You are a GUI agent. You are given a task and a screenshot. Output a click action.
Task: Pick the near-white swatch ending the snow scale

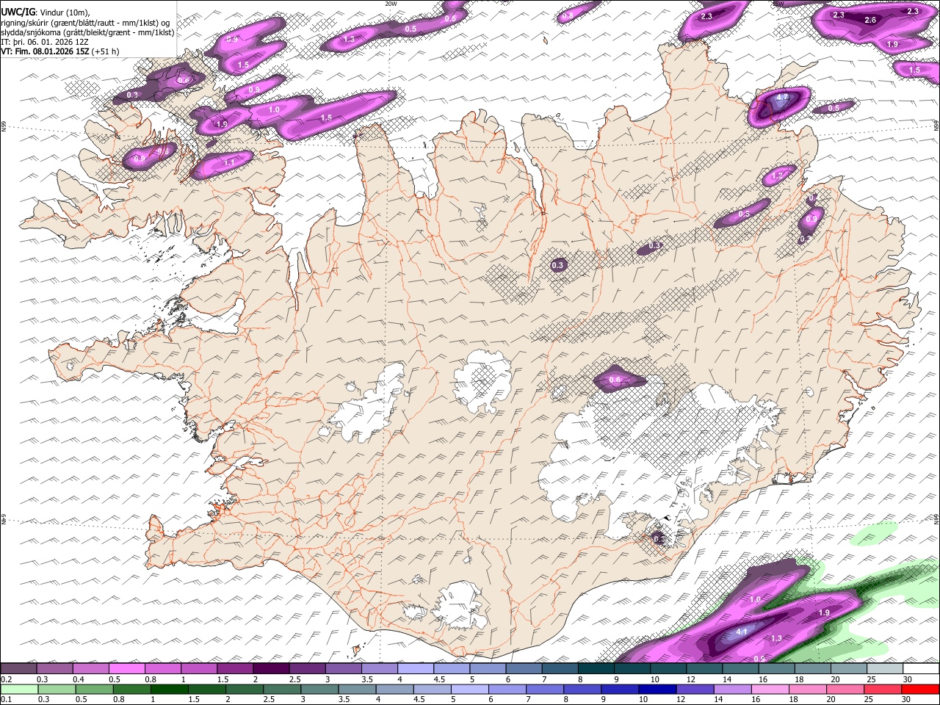point(922,668)
